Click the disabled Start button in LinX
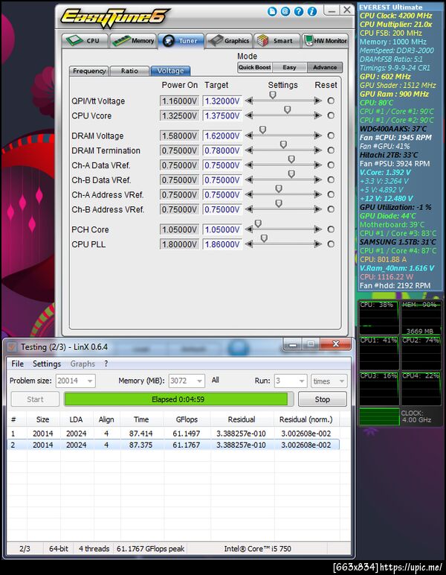The height and width of the screenshot is (575, 446). 35,399
